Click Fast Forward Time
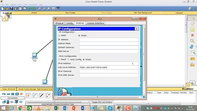The width and height of the screenshot is (197, 111). 45,89
